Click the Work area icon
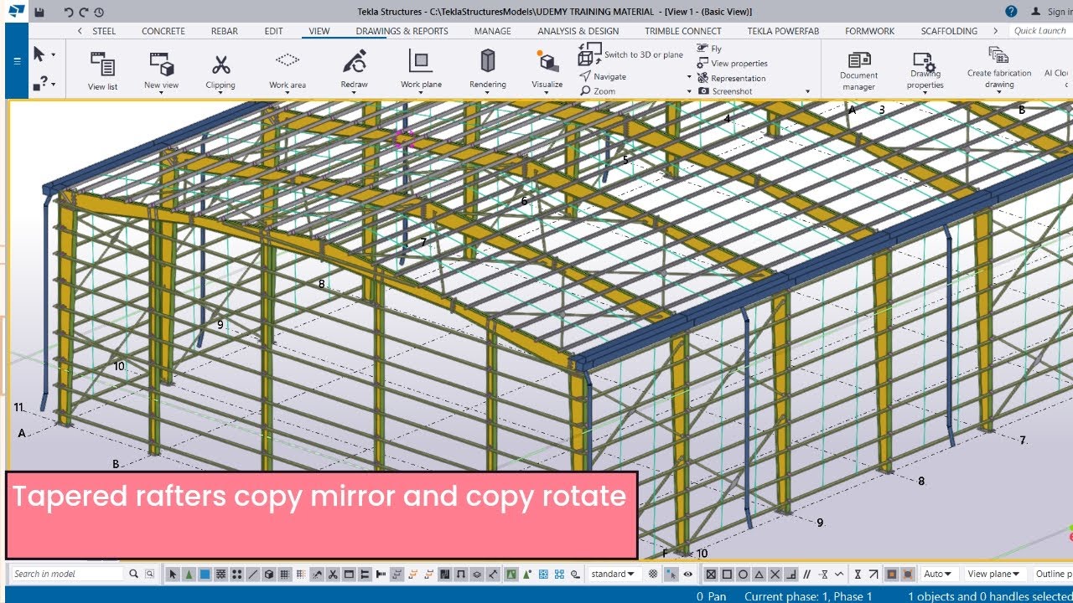The width and height of the screenshot is (1073, 603). [x=288, y=60]
